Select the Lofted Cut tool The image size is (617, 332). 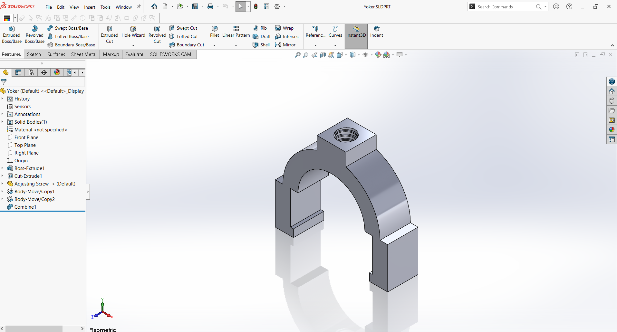(x=183, y=36)
